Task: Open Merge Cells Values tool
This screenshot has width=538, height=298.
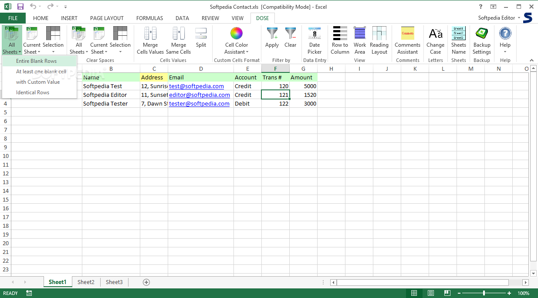Action: click(x=150, y=40)
